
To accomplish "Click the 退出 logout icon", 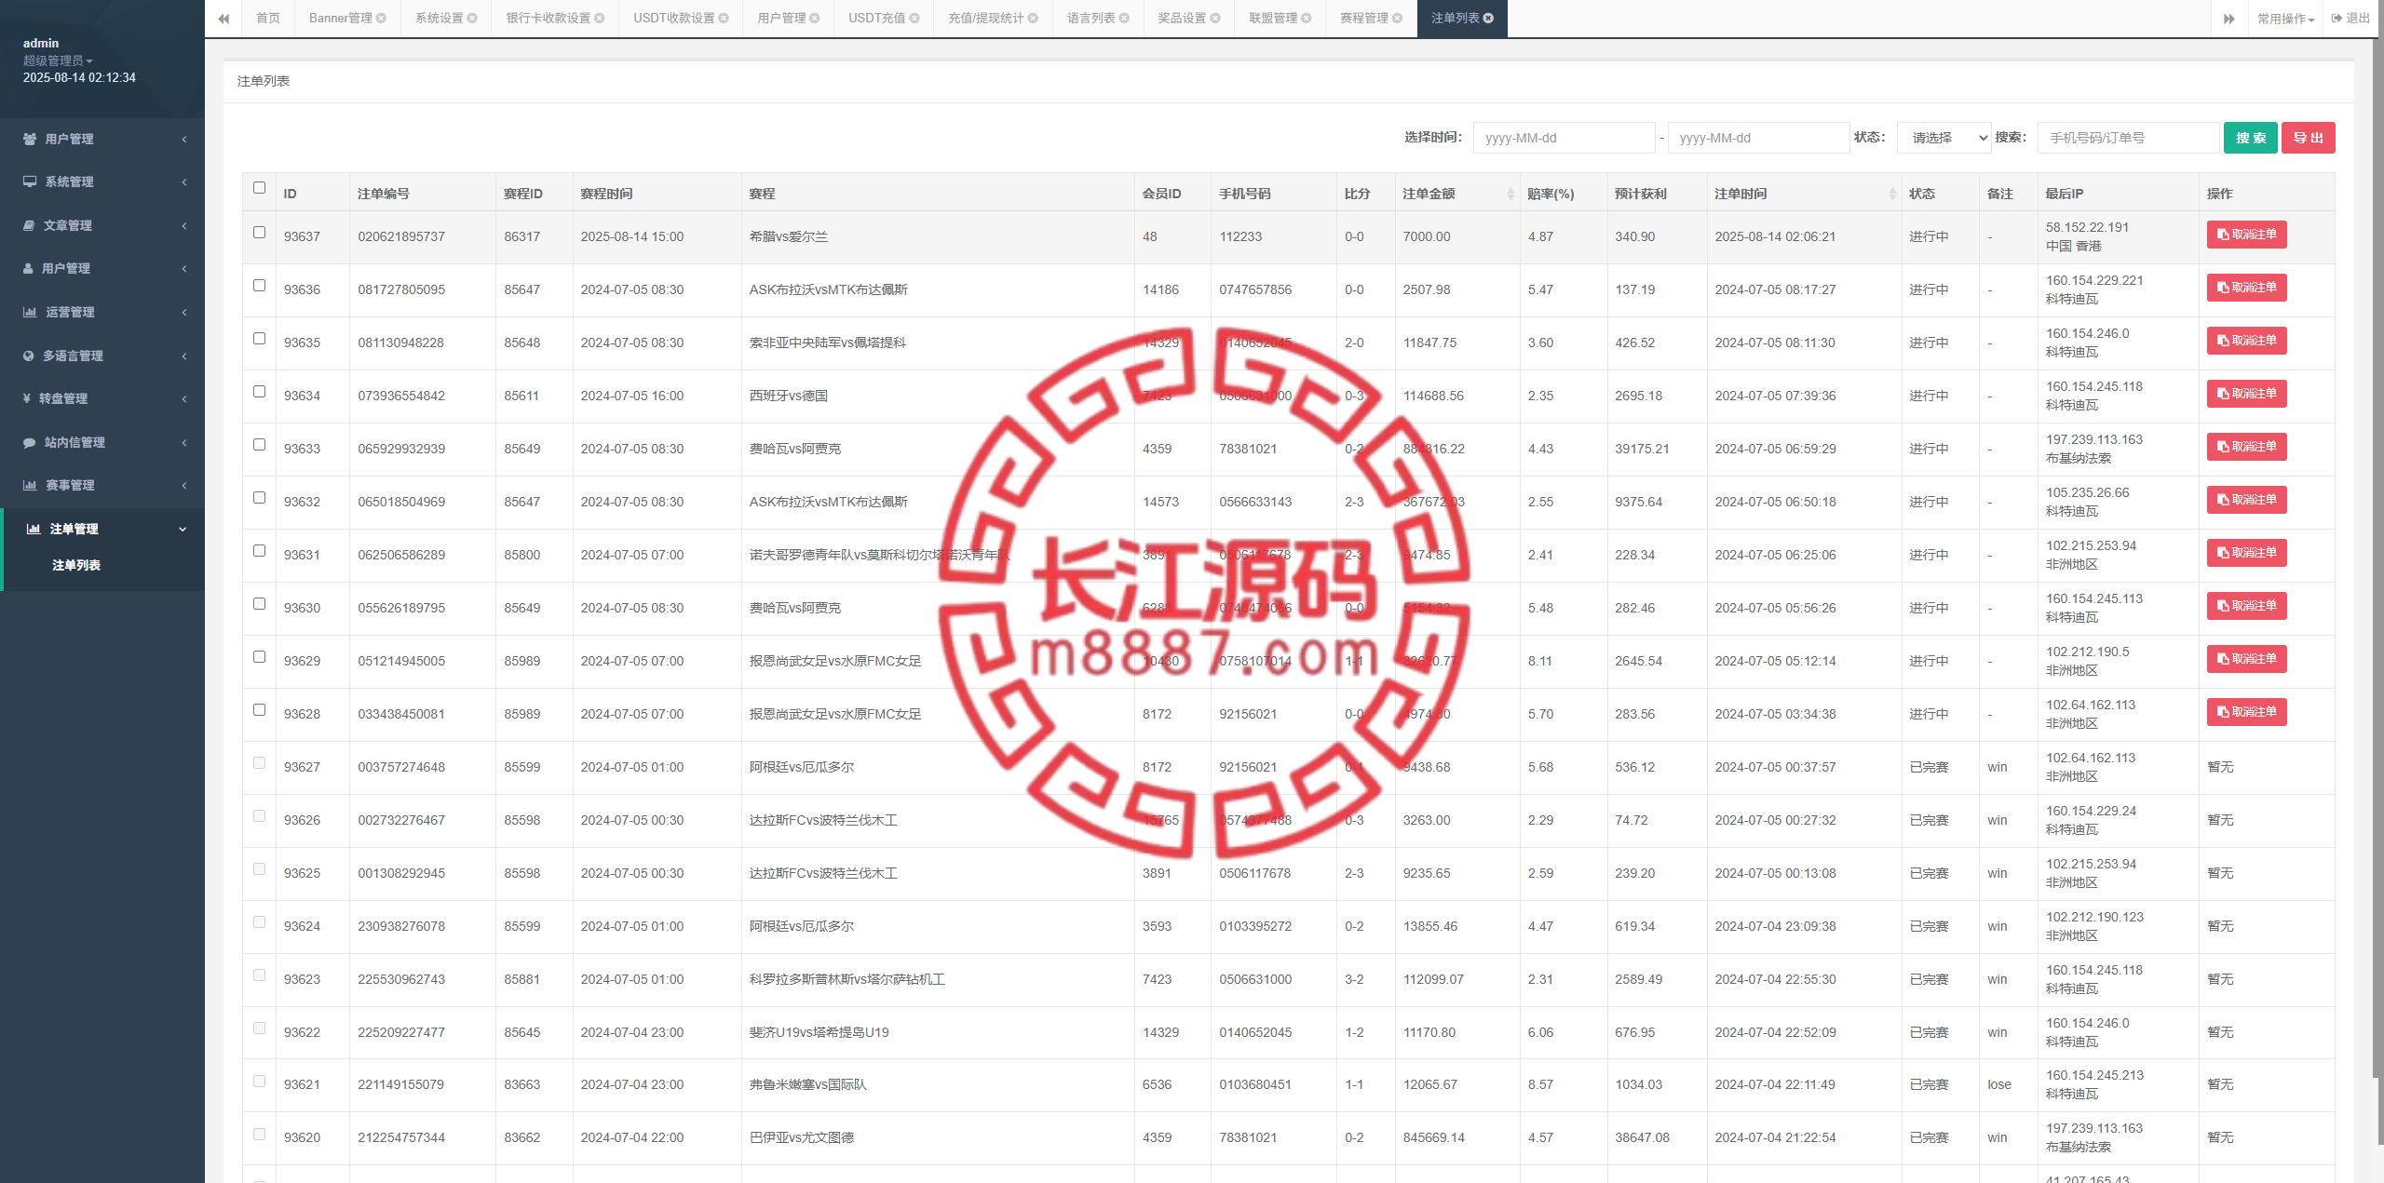I will click(2337, 19).
